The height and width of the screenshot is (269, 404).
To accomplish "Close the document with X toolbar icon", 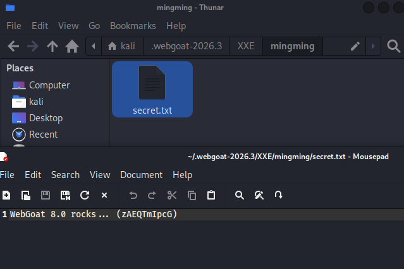I will tap(104, 195).
